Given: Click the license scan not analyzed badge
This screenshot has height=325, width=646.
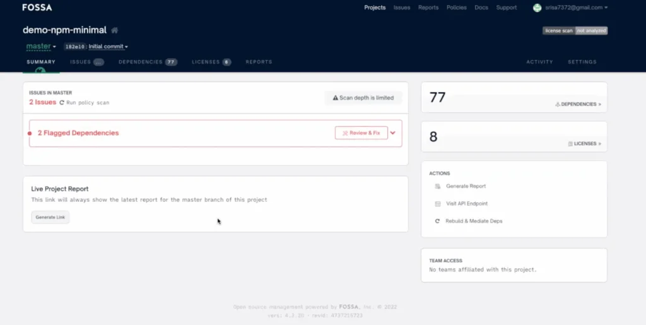Looking at the screenshot, I should pos(575,31).
